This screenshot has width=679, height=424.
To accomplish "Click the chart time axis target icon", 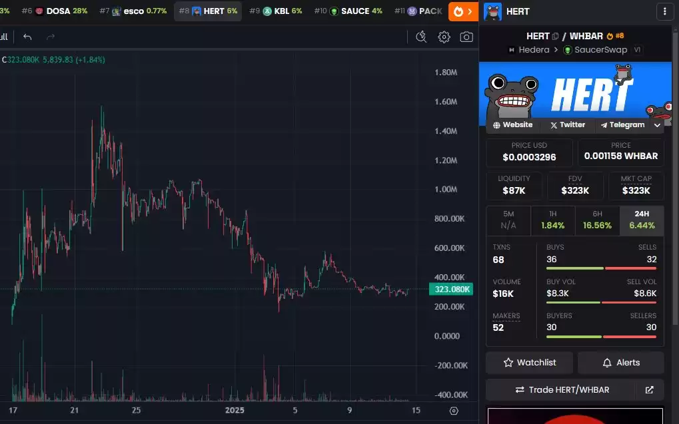I will (454, 411).
